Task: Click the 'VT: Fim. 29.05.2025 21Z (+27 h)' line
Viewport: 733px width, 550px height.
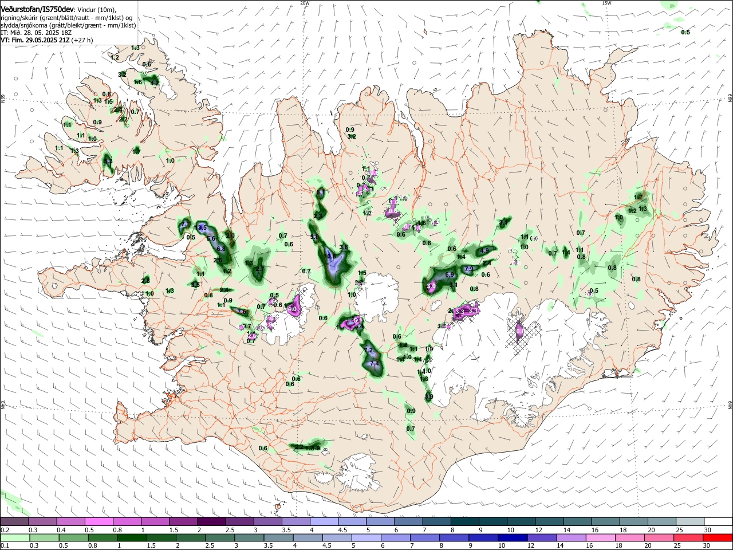Action: click(x=46, y=40)
